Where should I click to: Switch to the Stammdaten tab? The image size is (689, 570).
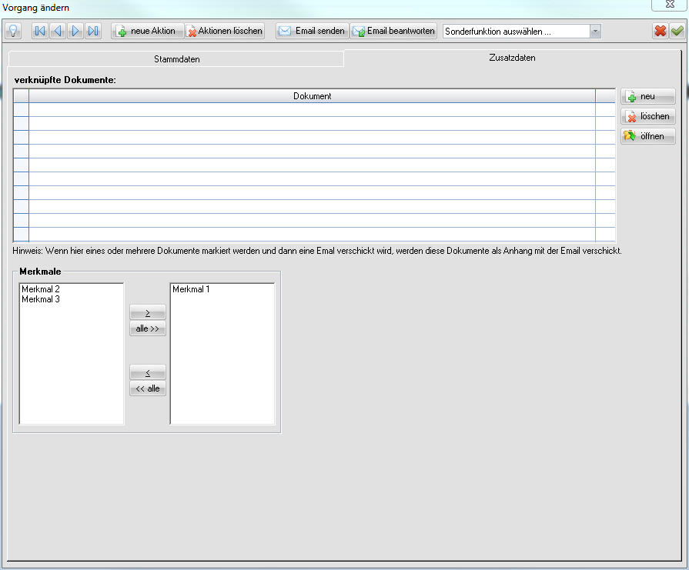pos(176,59)
